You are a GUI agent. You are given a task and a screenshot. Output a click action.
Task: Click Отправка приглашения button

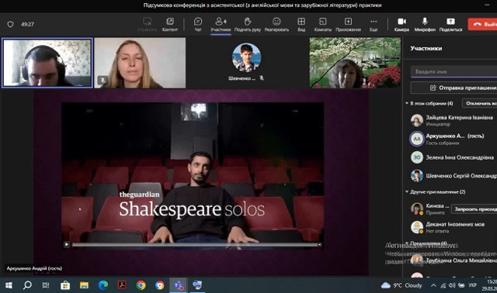(x=454, y=88)
